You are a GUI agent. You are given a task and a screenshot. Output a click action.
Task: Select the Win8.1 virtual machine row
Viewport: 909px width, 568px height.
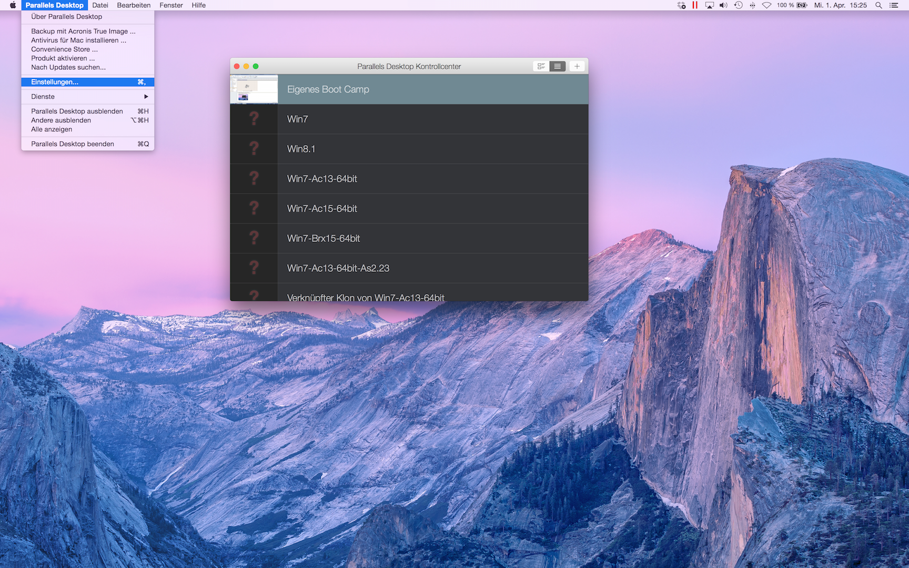point(409,149)
